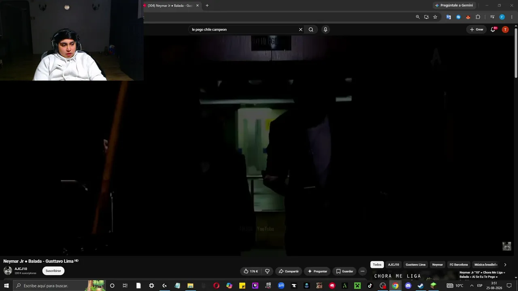The width and height of the screenshot is (518, 291).
Task: Click the Compartir share button
Action: (289, 271)
